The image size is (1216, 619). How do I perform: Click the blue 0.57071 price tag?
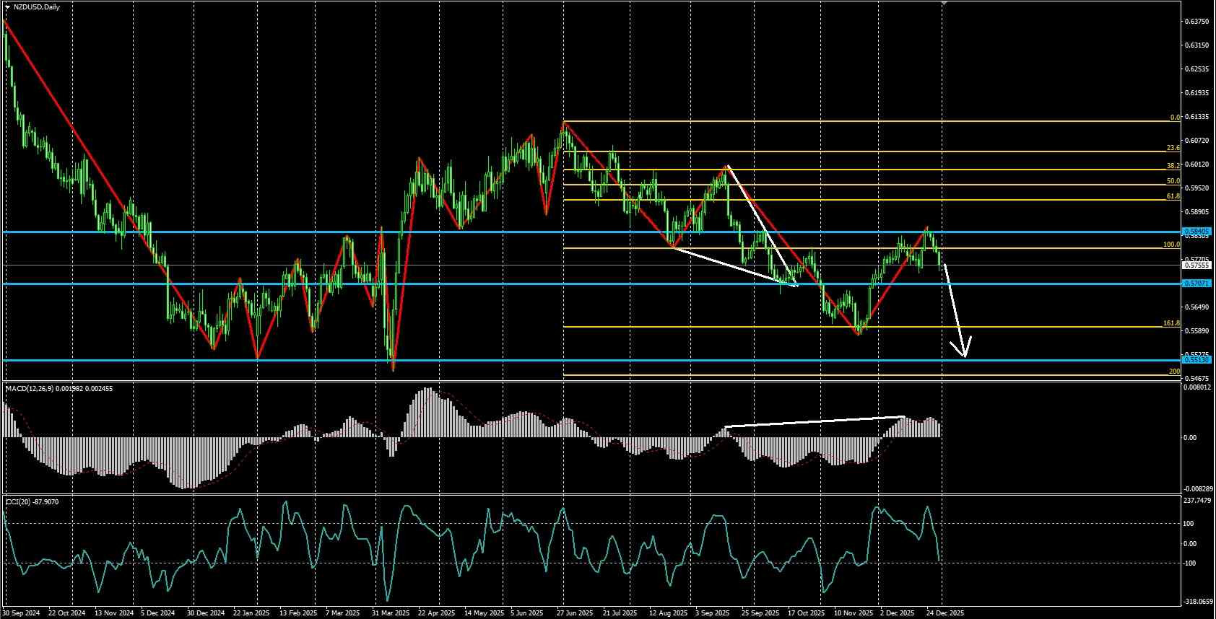click(1197, 284)
